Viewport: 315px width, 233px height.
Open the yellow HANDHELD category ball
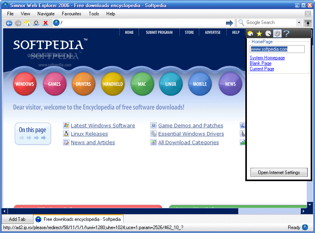[x=113, y=84]
